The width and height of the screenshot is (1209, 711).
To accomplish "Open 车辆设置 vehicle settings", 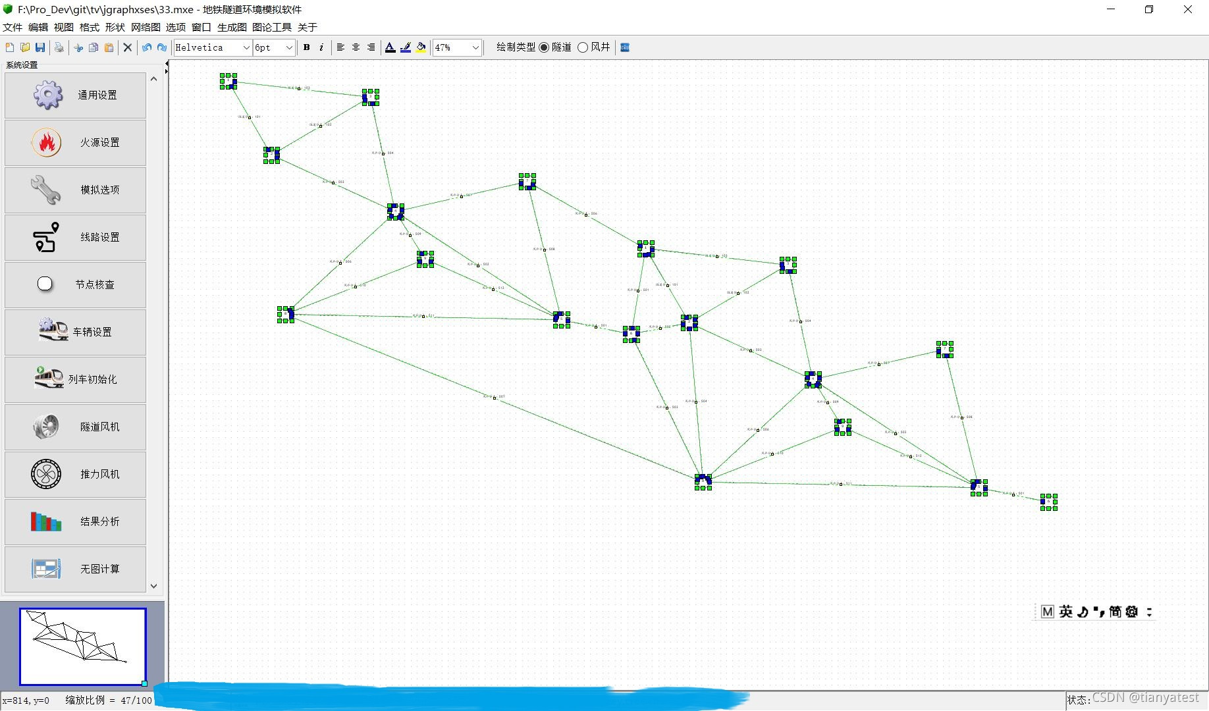I will 75,332.
